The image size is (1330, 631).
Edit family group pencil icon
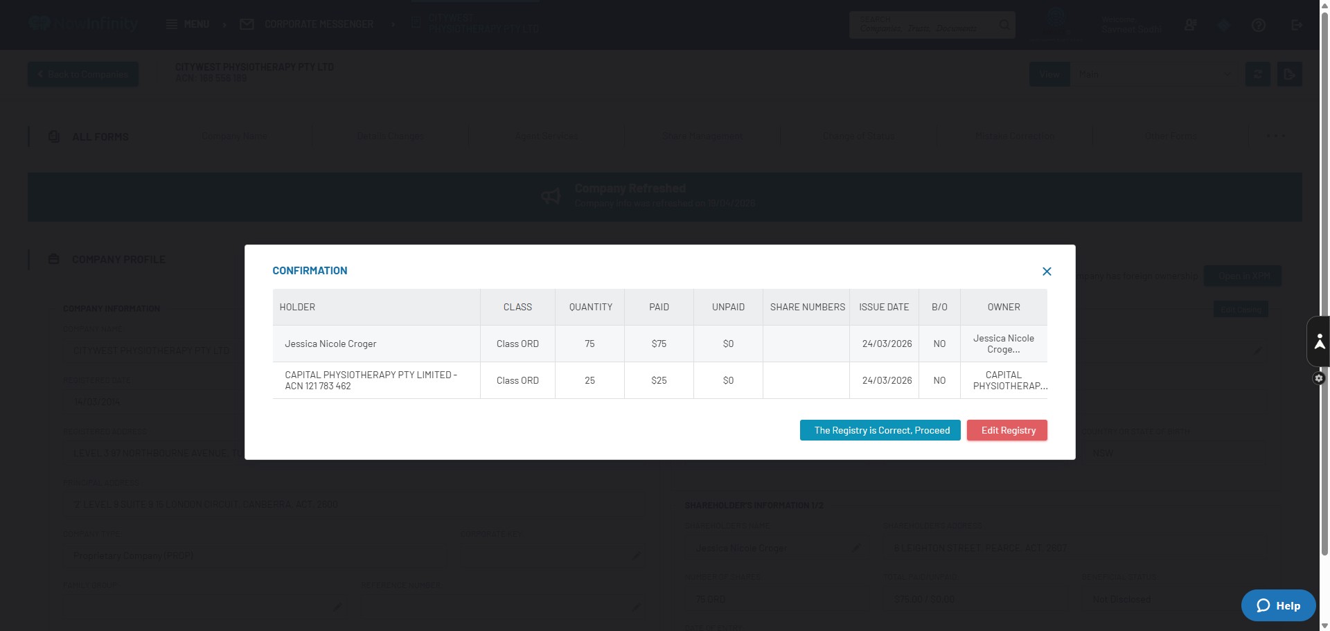[337, 607]
